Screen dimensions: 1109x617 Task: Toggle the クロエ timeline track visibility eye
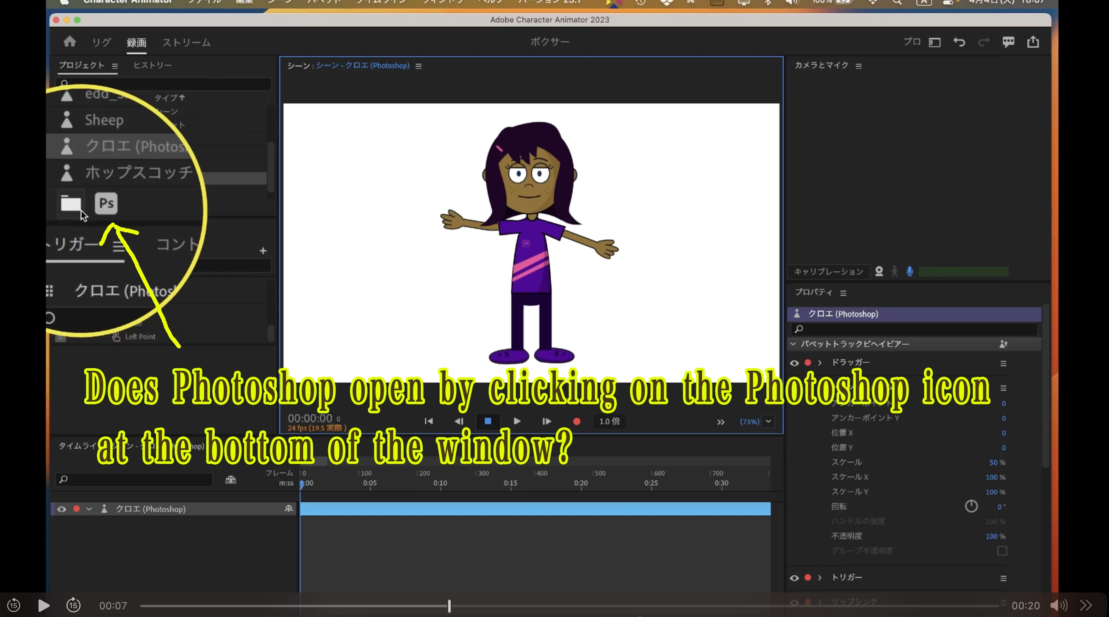tap(61, 509)
